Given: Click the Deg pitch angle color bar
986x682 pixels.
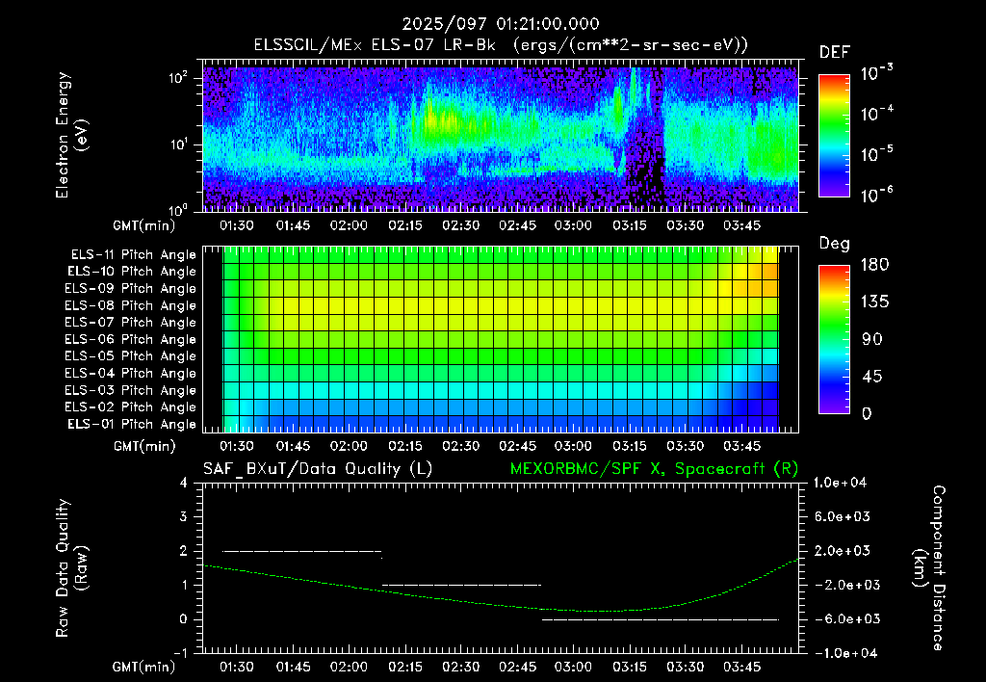Looking at the screenshot, I should point(835,339).
